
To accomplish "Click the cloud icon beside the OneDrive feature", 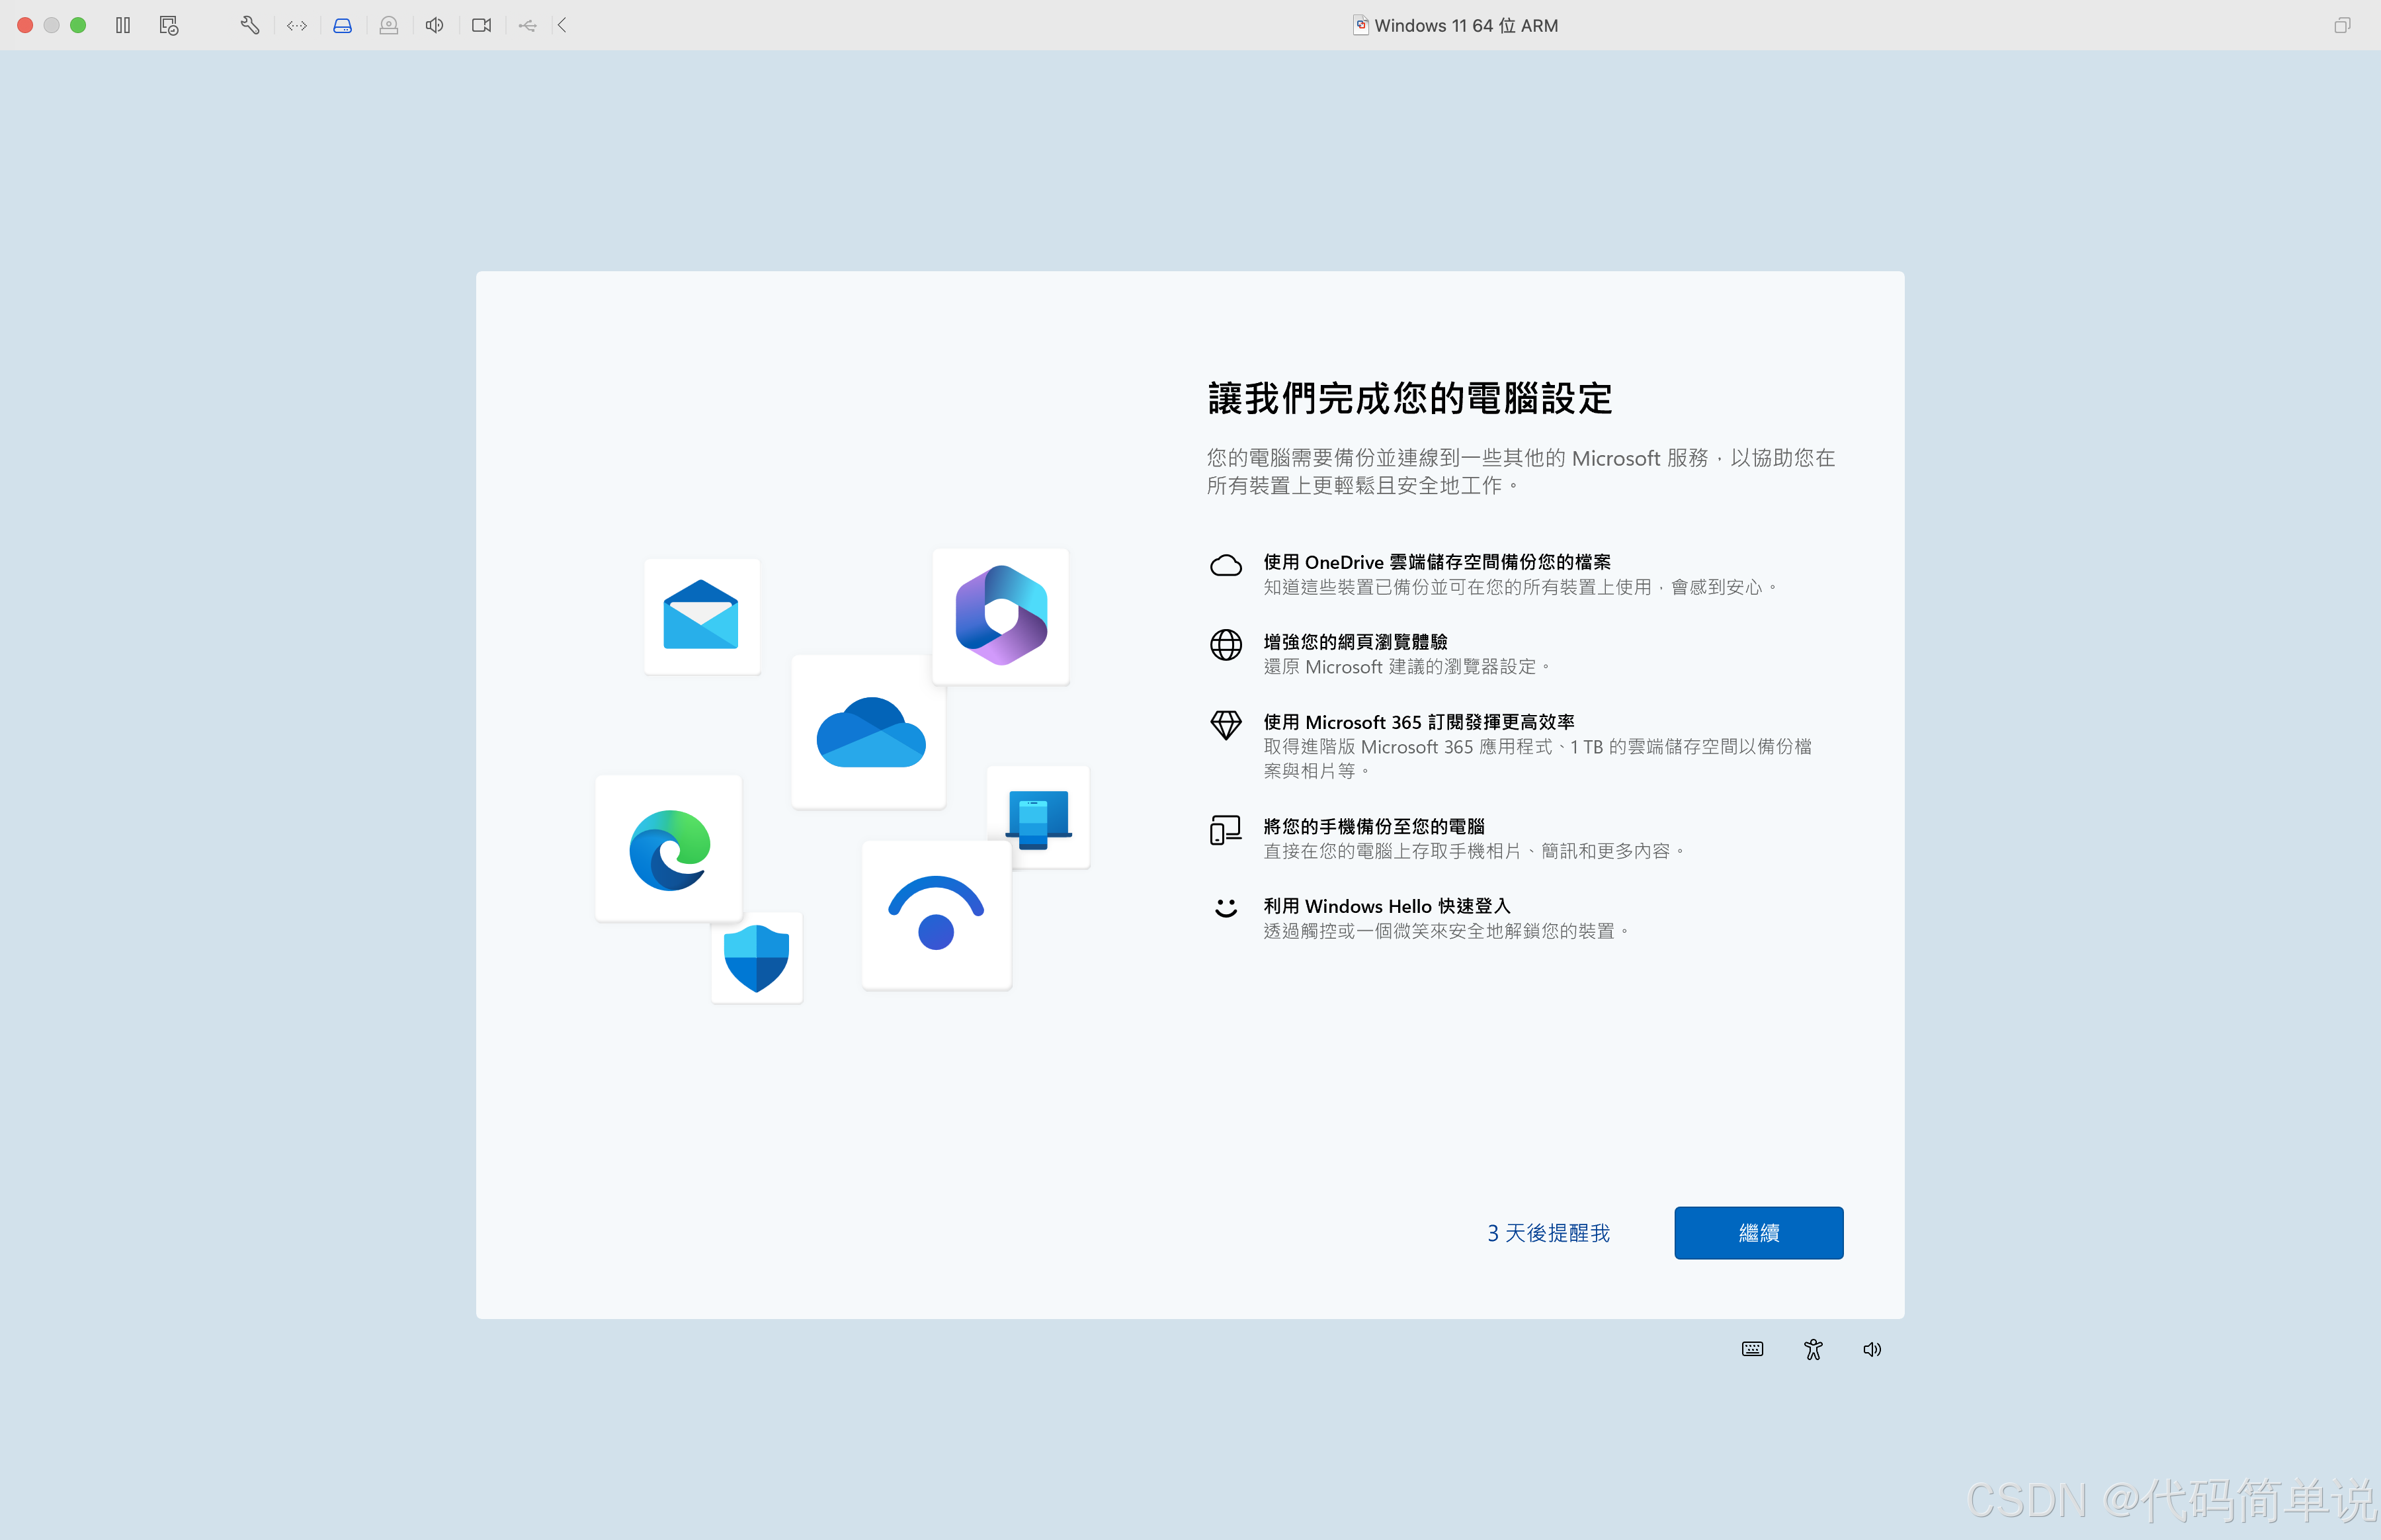I will point(1226,565).
